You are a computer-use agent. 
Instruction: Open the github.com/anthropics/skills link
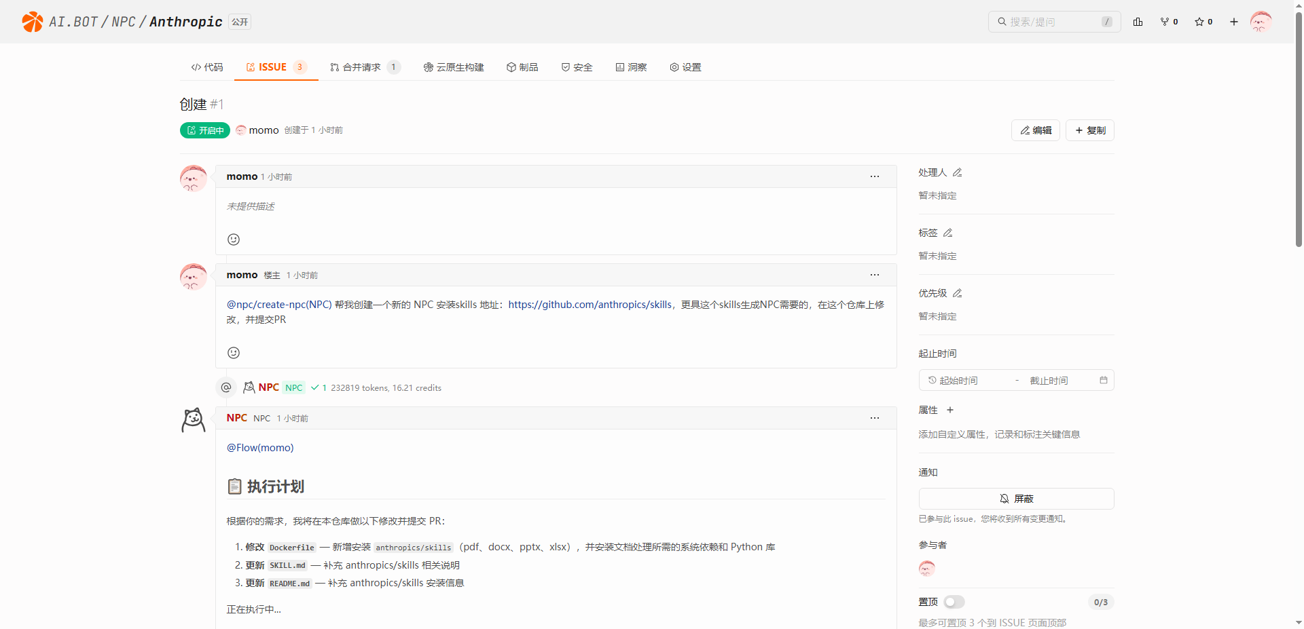tap(590, 305)
